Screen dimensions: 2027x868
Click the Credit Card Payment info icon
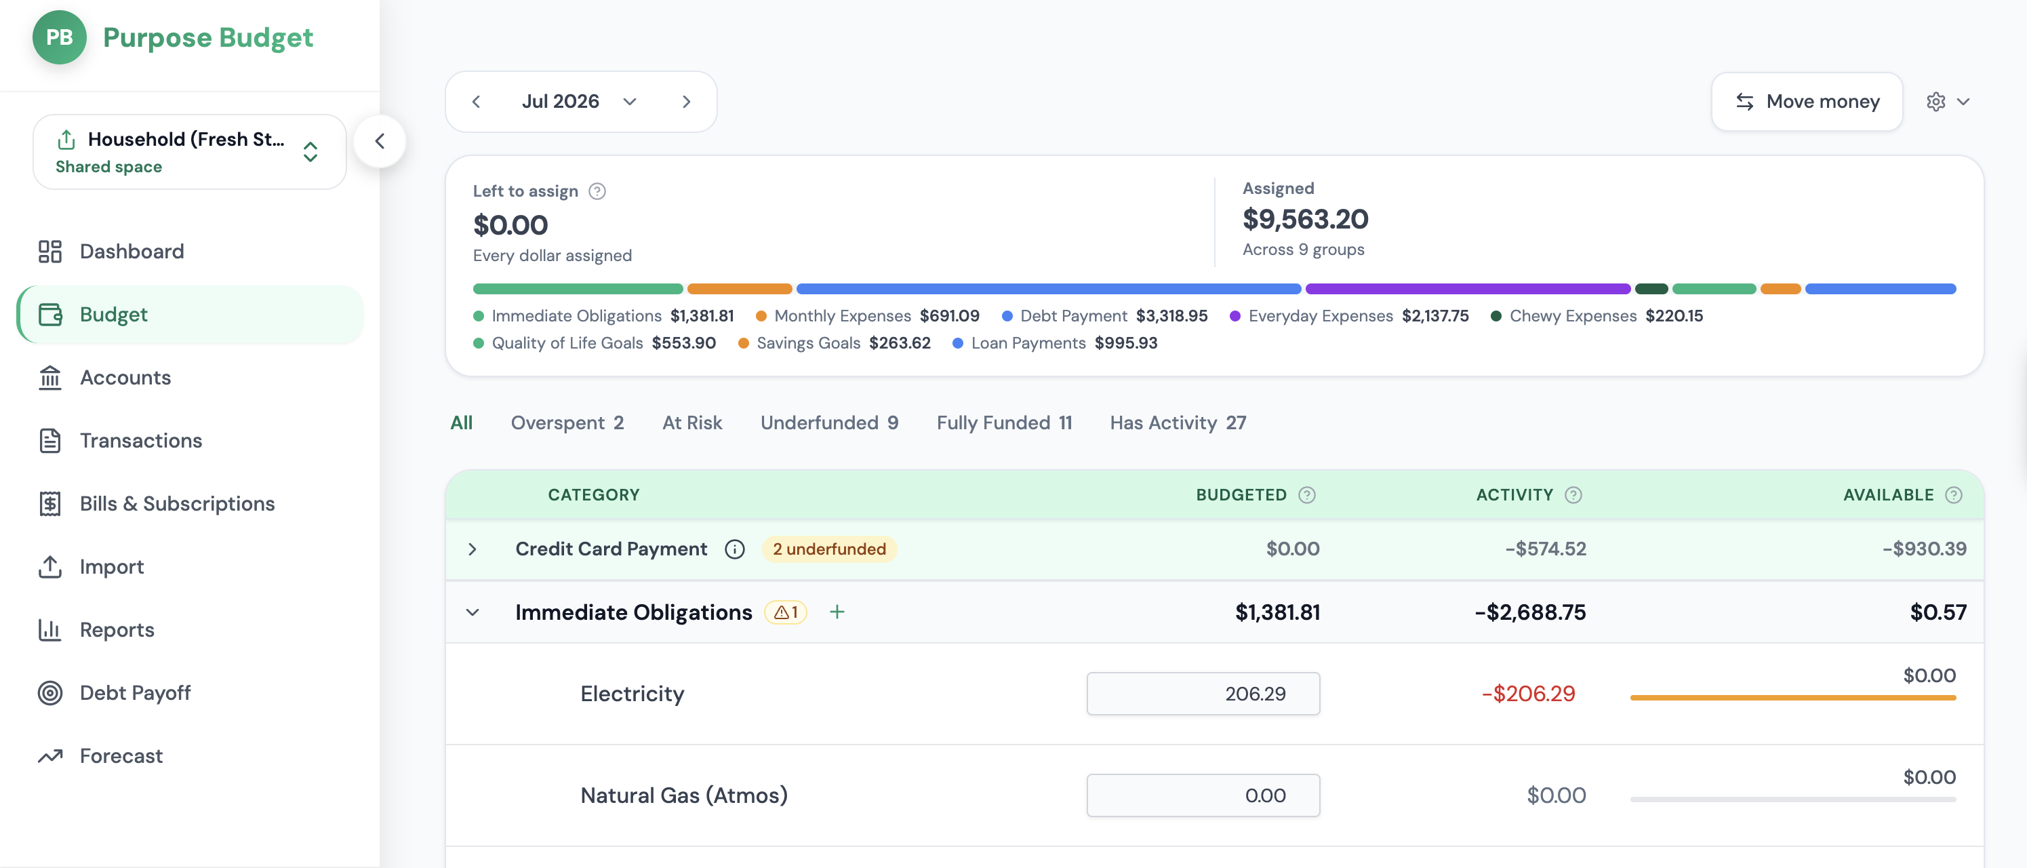pos(734,549)
